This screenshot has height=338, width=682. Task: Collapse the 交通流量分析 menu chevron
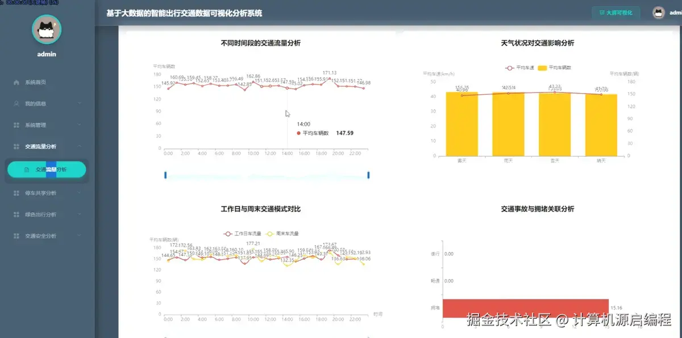coord(80,146)
